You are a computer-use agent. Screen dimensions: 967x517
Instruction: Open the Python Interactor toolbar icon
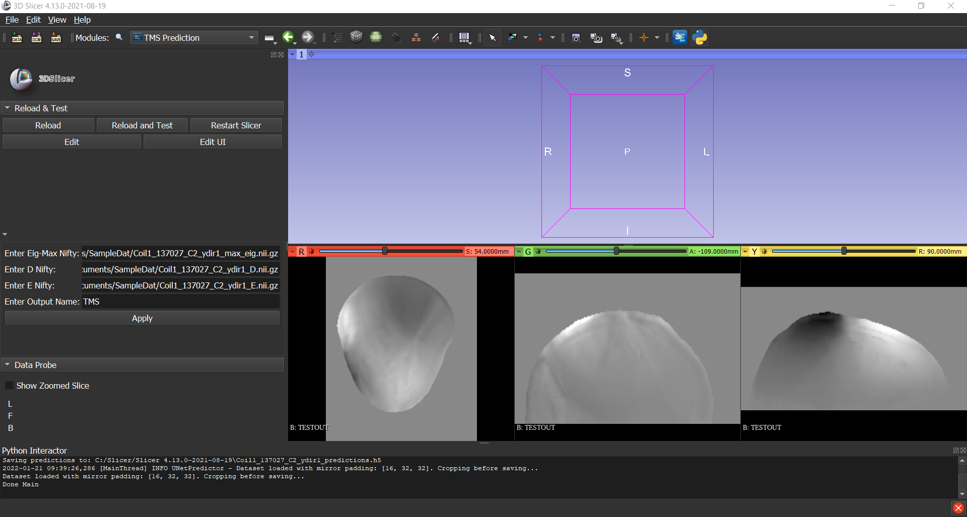[700, 38]
